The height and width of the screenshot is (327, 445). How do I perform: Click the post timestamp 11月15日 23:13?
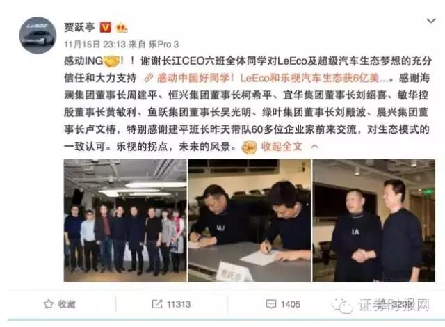[95, 45]
